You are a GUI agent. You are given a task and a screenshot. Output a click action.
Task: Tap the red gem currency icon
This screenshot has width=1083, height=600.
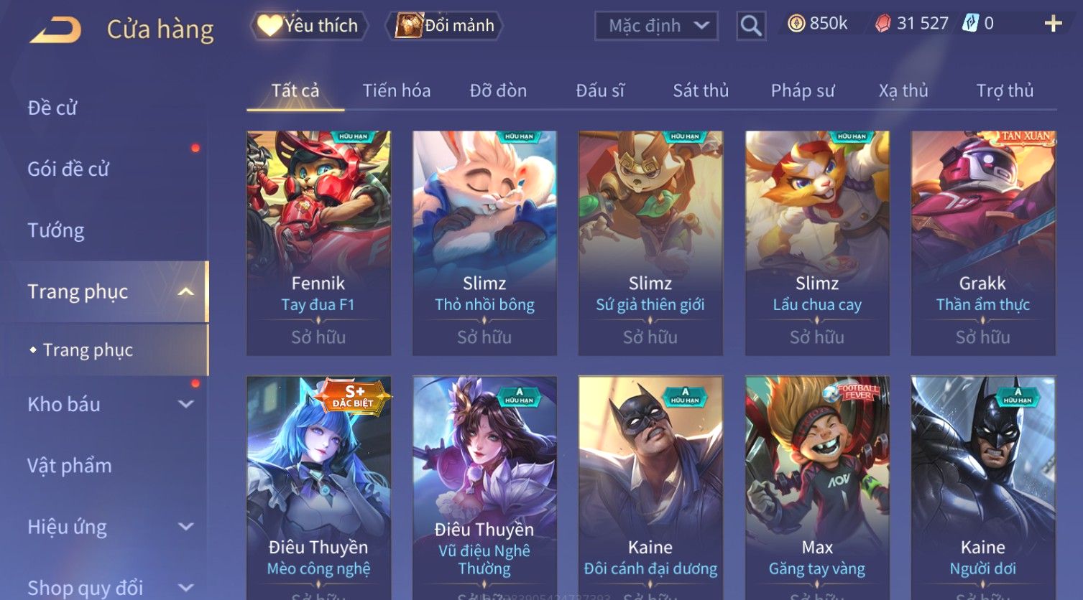click(x=882, y=24)
